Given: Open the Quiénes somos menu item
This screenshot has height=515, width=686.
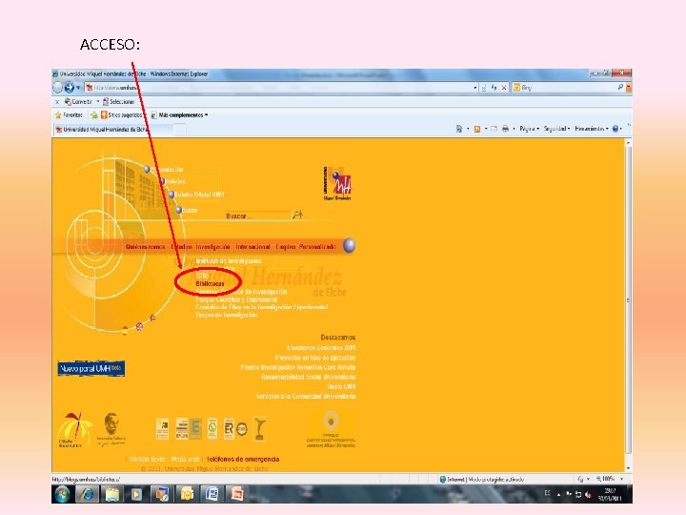Looking at the screenshot, I should pos(145,247).
